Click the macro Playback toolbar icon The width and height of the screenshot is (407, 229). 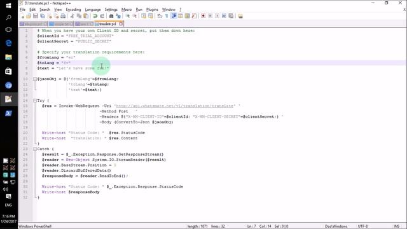pos(217,16)
